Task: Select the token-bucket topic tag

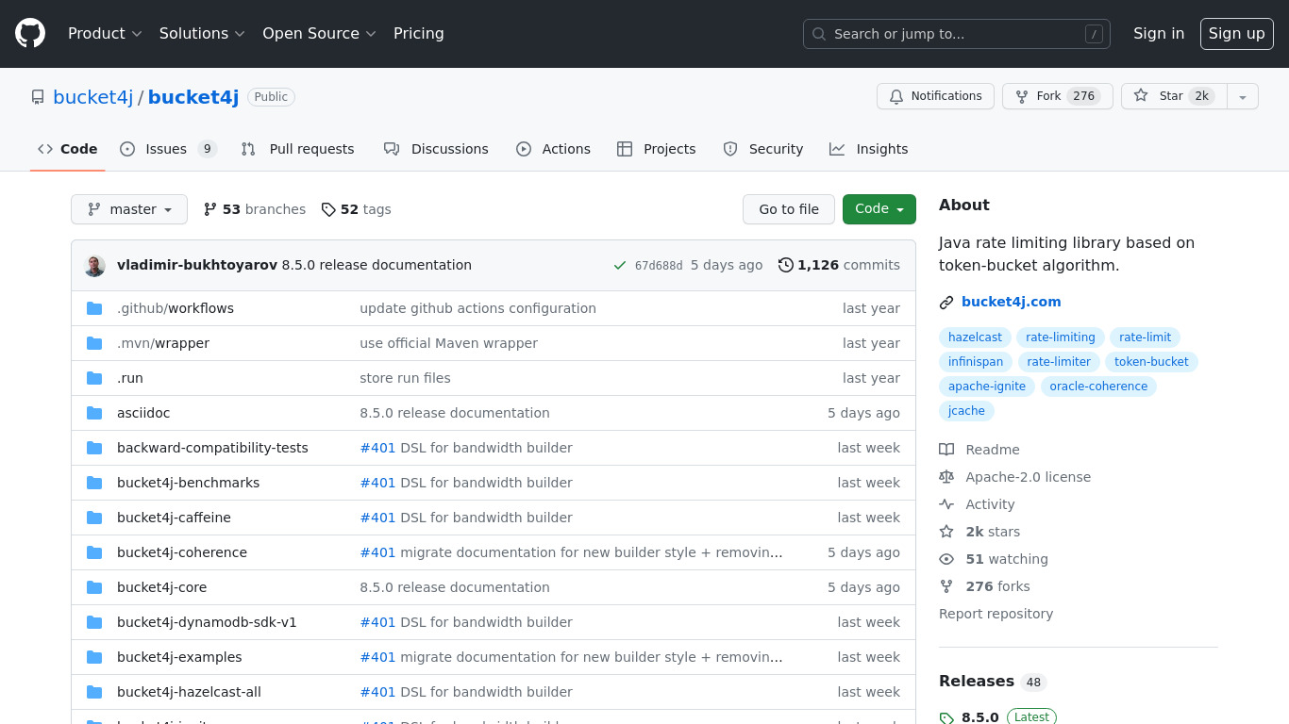Action: pyautogui.click(x=1151, y=362)
